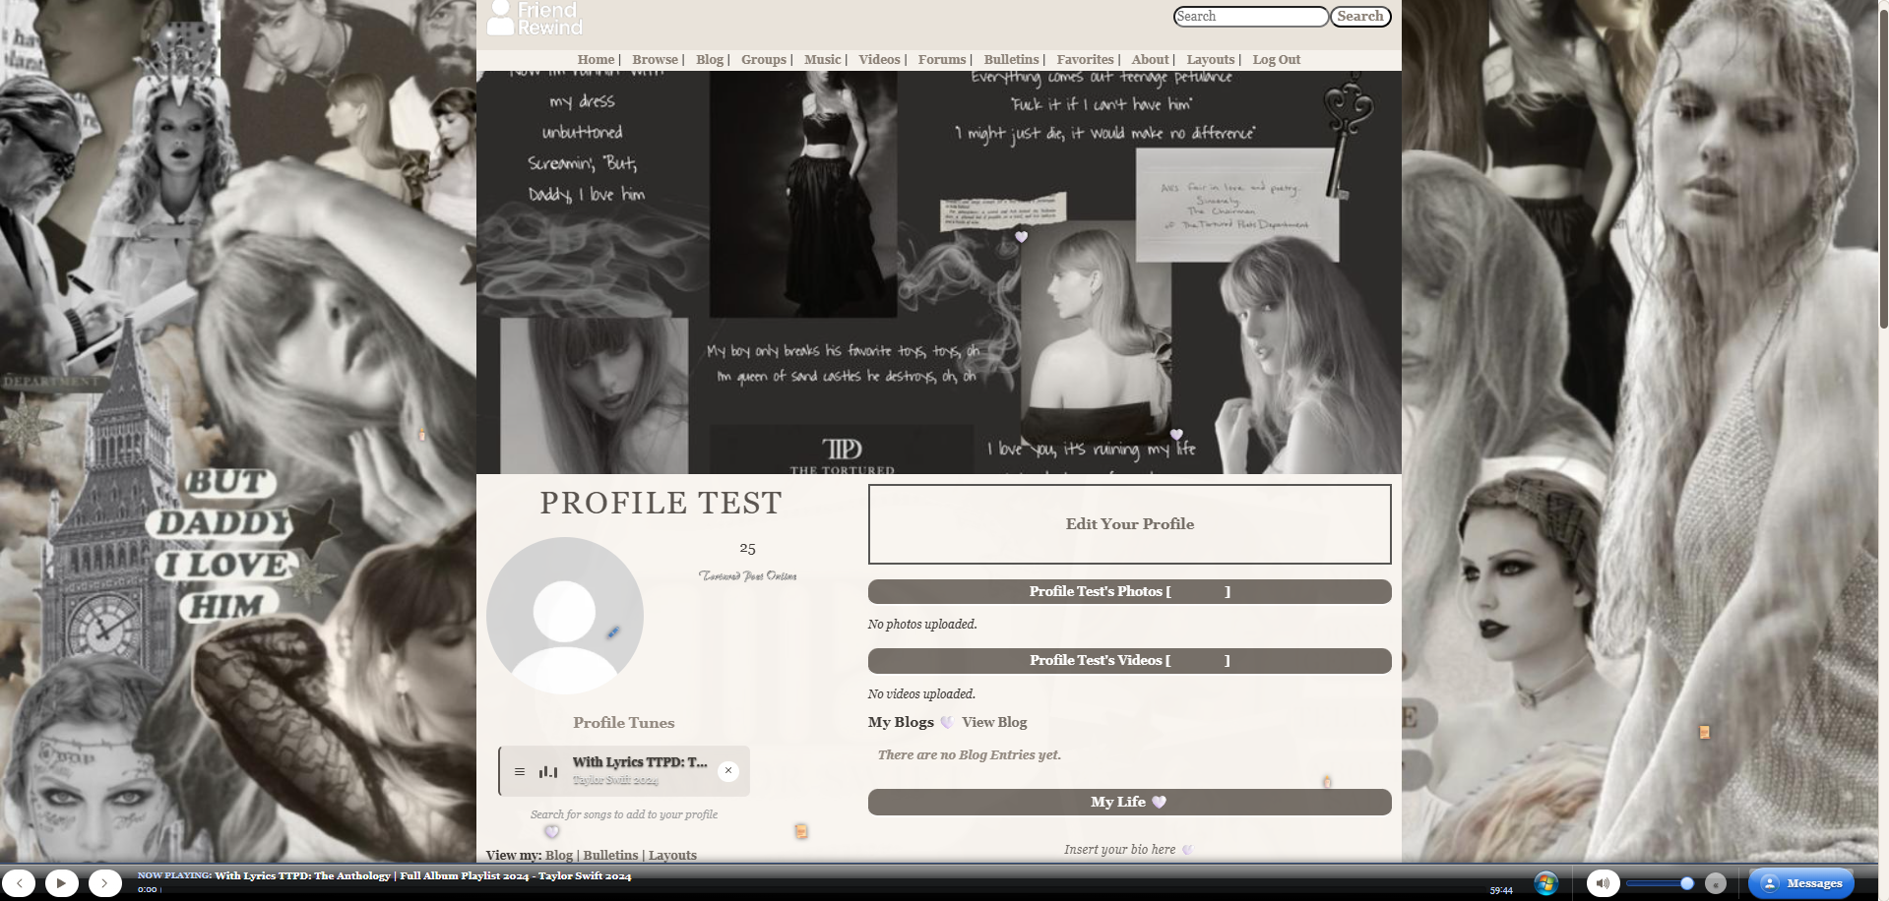Screen dimensions: 1889x901
Task: Open the top Bulletins nav item
Action: tap(1011, 60)
